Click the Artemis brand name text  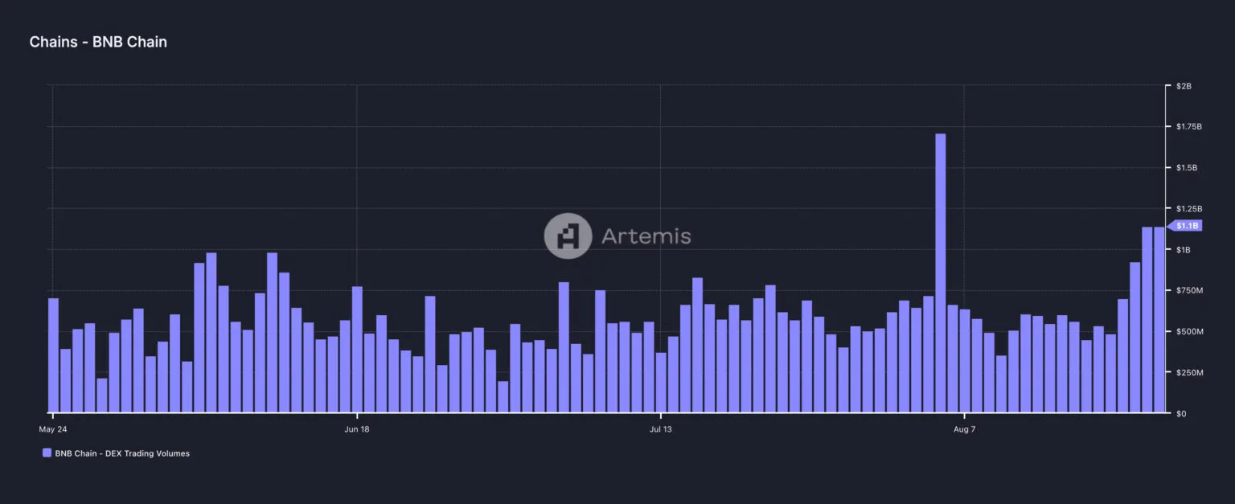pos(647,236)
